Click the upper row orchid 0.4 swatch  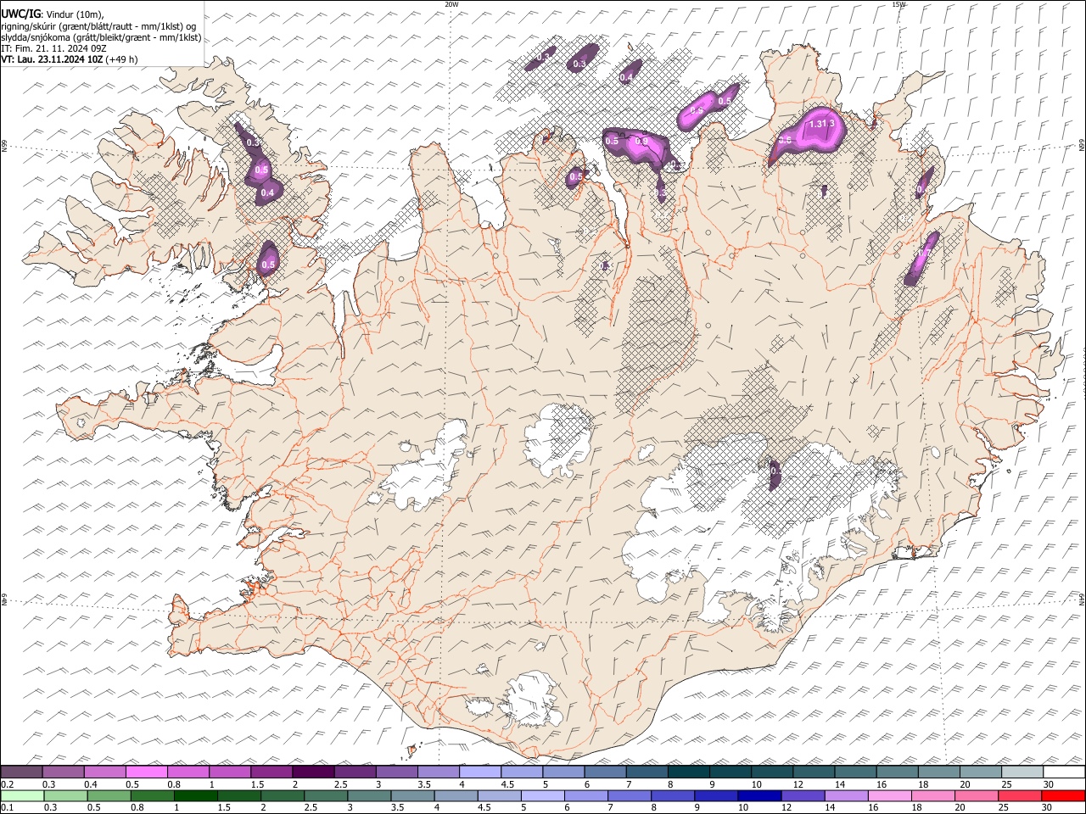(105, 772)
